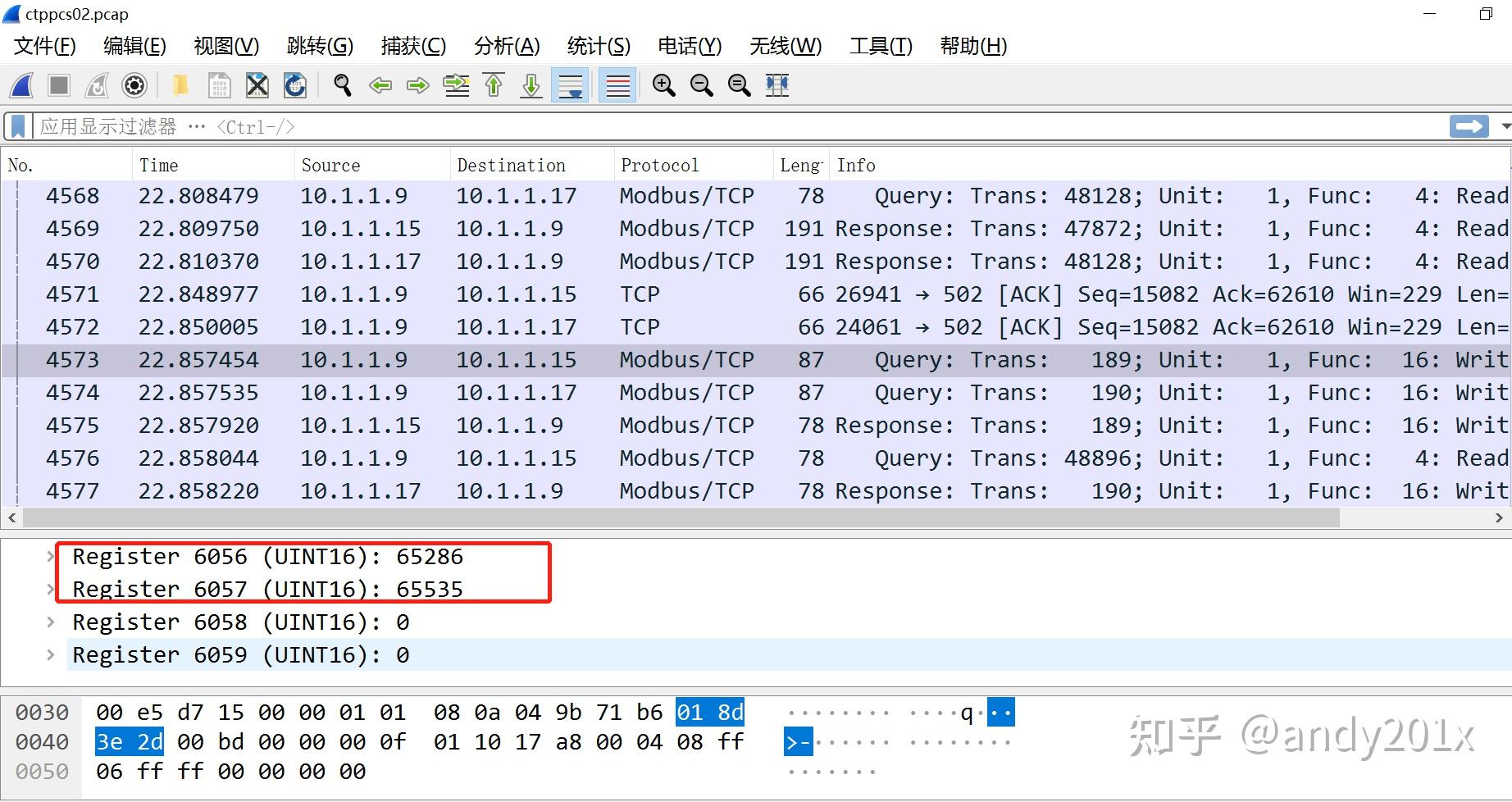The image size is (1512, 802).
Task: Expand Register 6058 details
Action: tap(51, 622)
